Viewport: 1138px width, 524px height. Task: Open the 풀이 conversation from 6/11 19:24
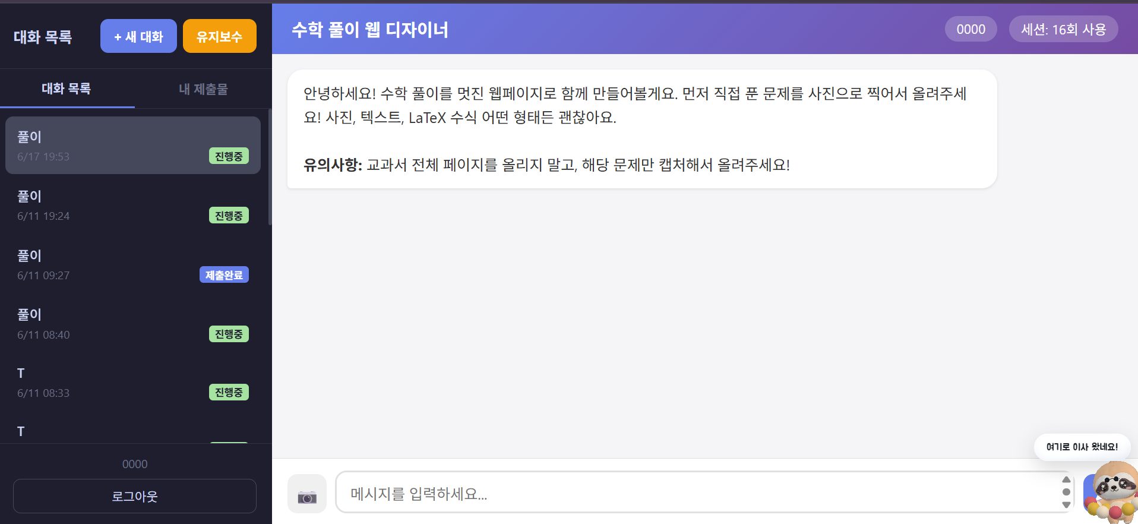[133, 205]
